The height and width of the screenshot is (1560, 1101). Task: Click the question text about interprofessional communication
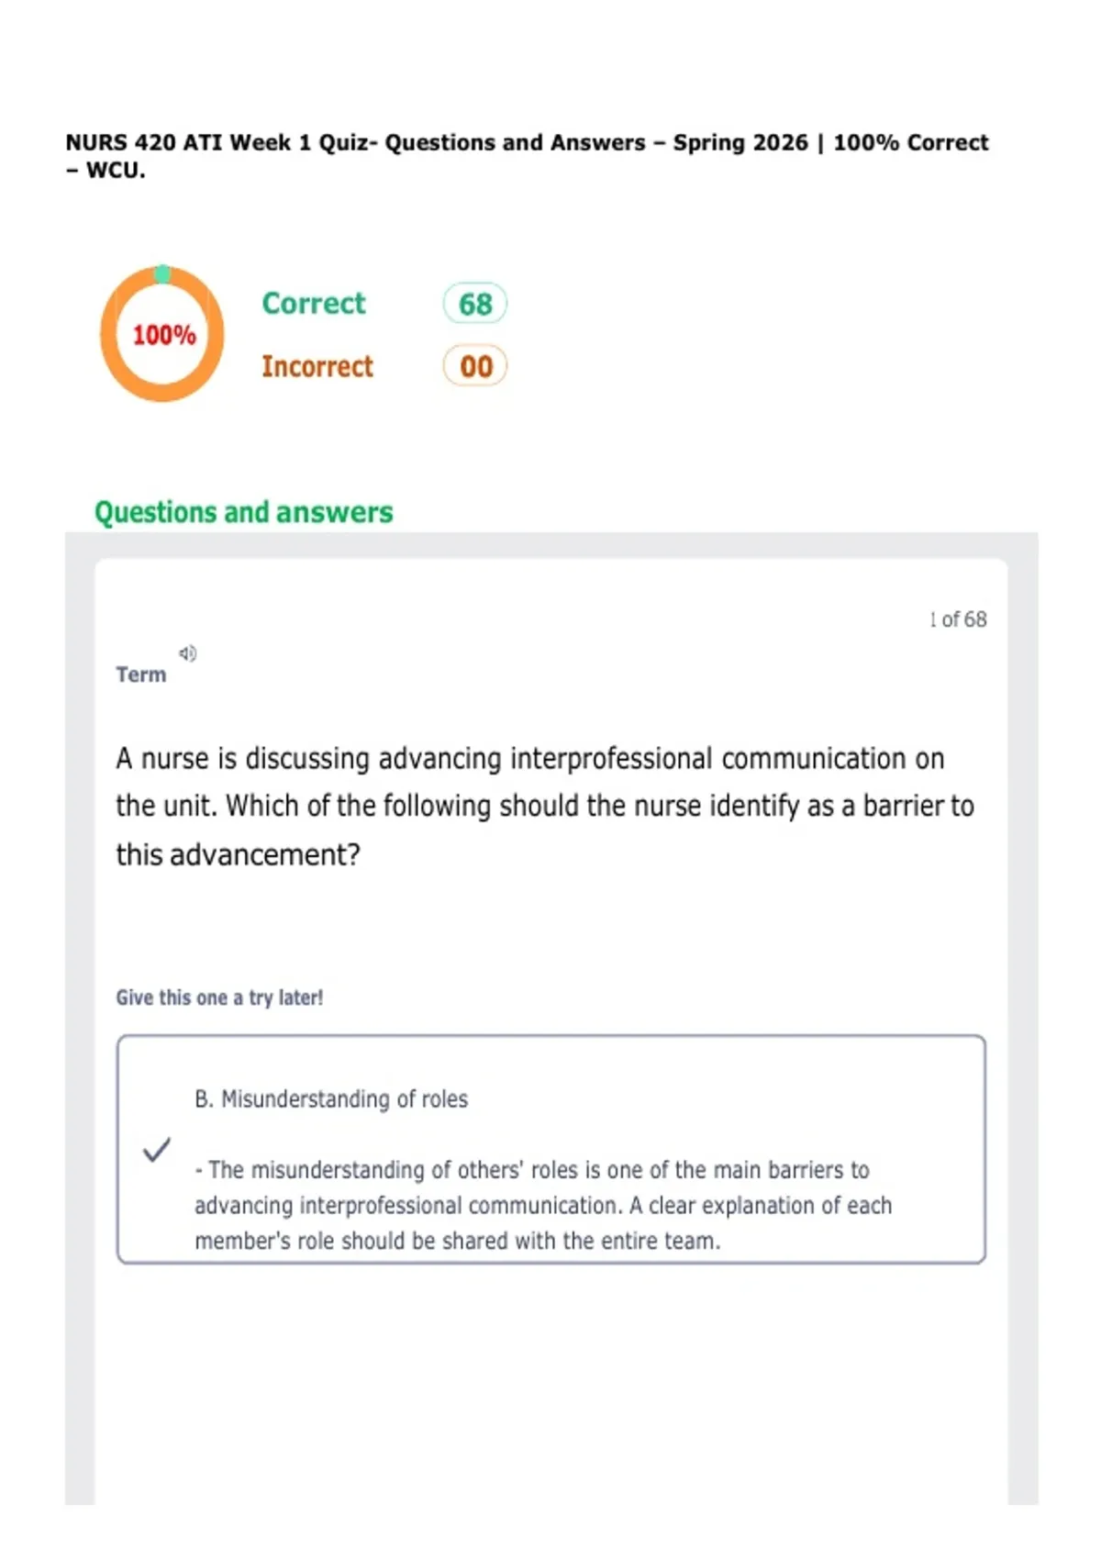tap(544, 806)
